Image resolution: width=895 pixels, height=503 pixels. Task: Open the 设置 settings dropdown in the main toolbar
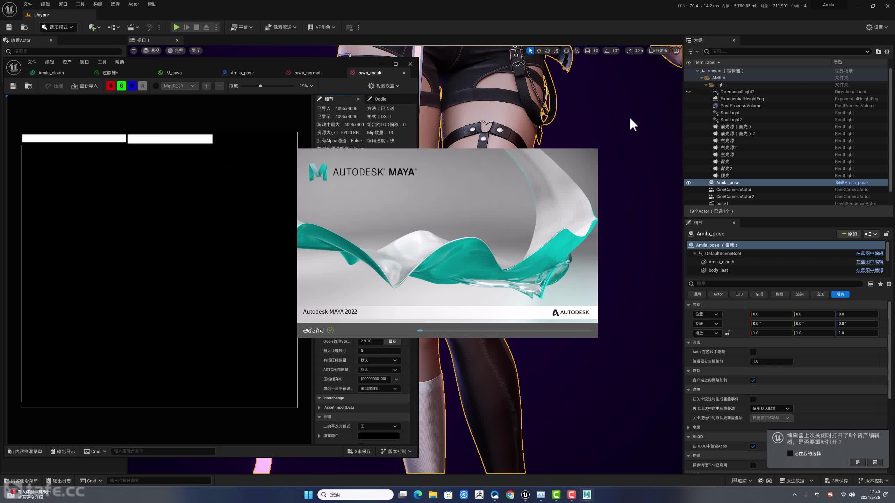pos(877,27)
